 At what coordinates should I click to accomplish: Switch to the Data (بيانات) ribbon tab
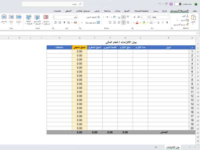pyautogui.click(x=118, y=11)
